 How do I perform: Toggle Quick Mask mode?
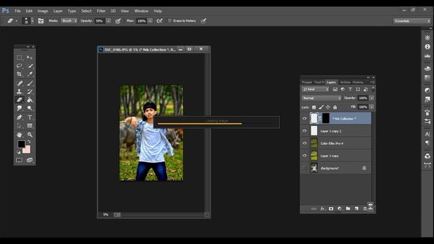tap(19, 160)
